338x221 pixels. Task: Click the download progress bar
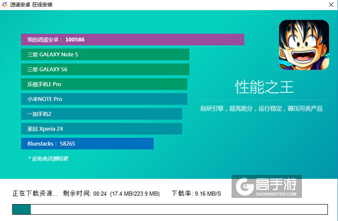click(170, 209)
